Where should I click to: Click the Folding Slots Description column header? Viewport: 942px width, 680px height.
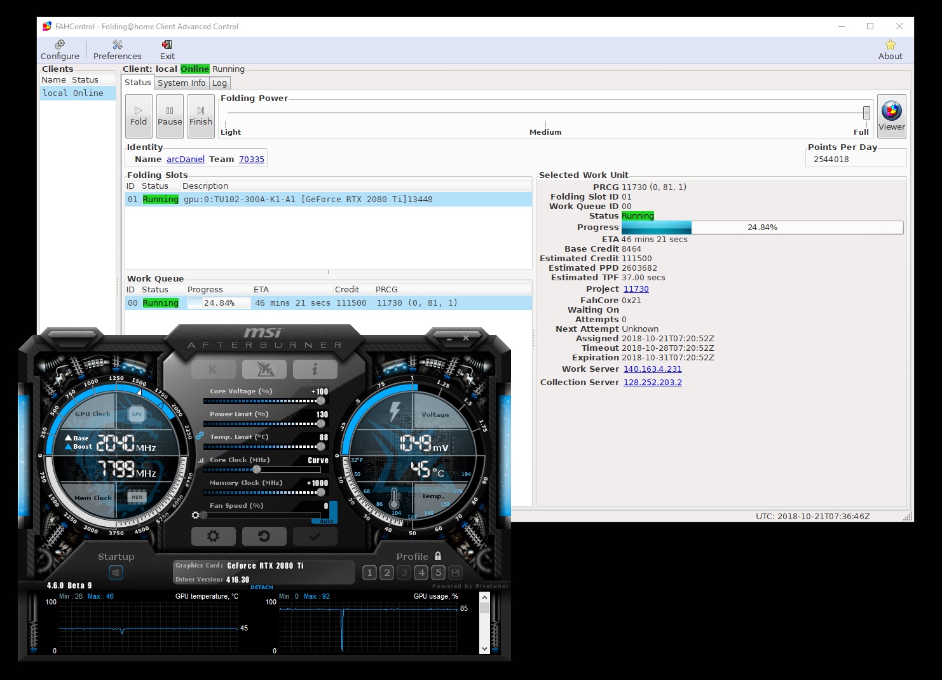[x=205, y=186]
